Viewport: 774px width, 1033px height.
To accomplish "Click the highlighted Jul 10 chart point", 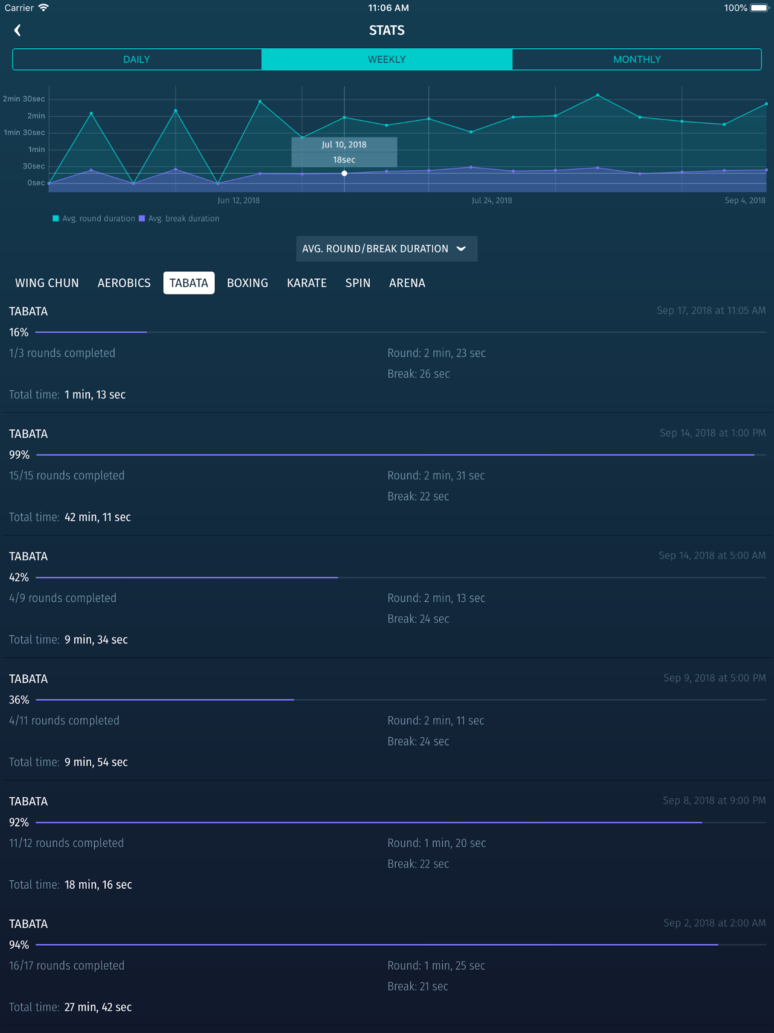I will tap(345, 173).
